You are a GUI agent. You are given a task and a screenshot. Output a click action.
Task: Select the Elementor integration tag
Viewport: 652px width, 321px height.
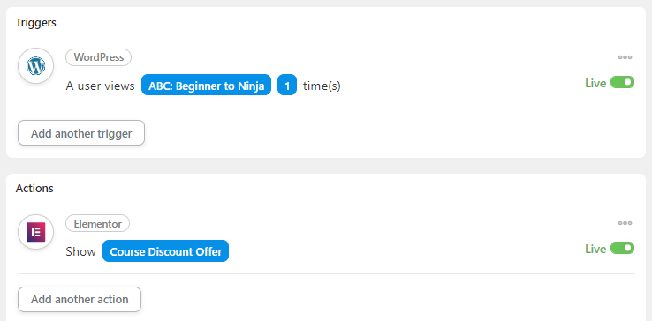click(x=98, y=223)
